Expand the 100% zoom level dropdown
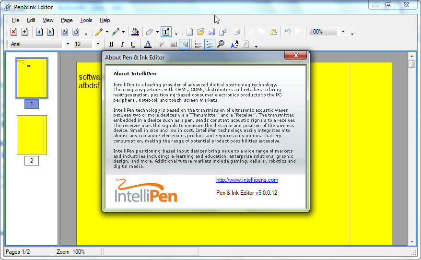421x260 pixels. pyautogui.click(x=342, y=32)
